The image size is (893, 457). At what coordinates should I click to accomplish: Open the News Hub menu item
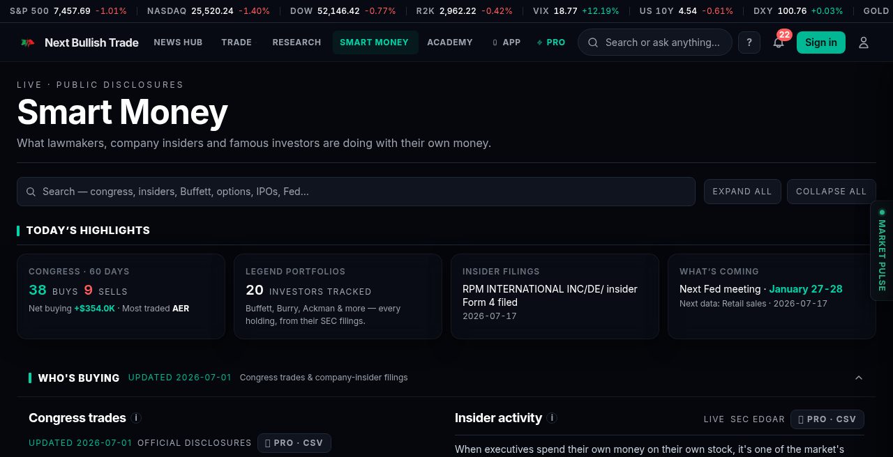pyautogui.click(x=178, y=42)
